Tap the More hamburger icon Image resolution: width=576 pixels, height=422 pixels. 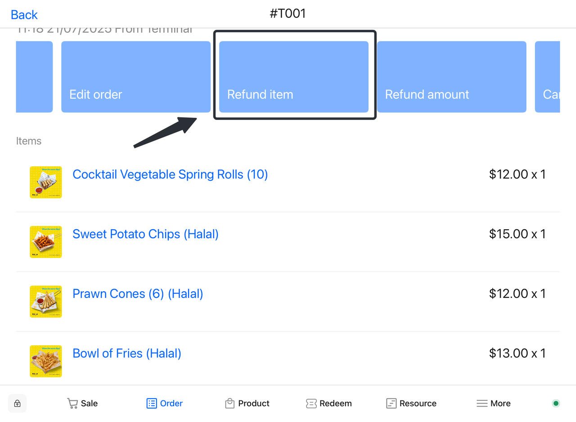point(482,404)
